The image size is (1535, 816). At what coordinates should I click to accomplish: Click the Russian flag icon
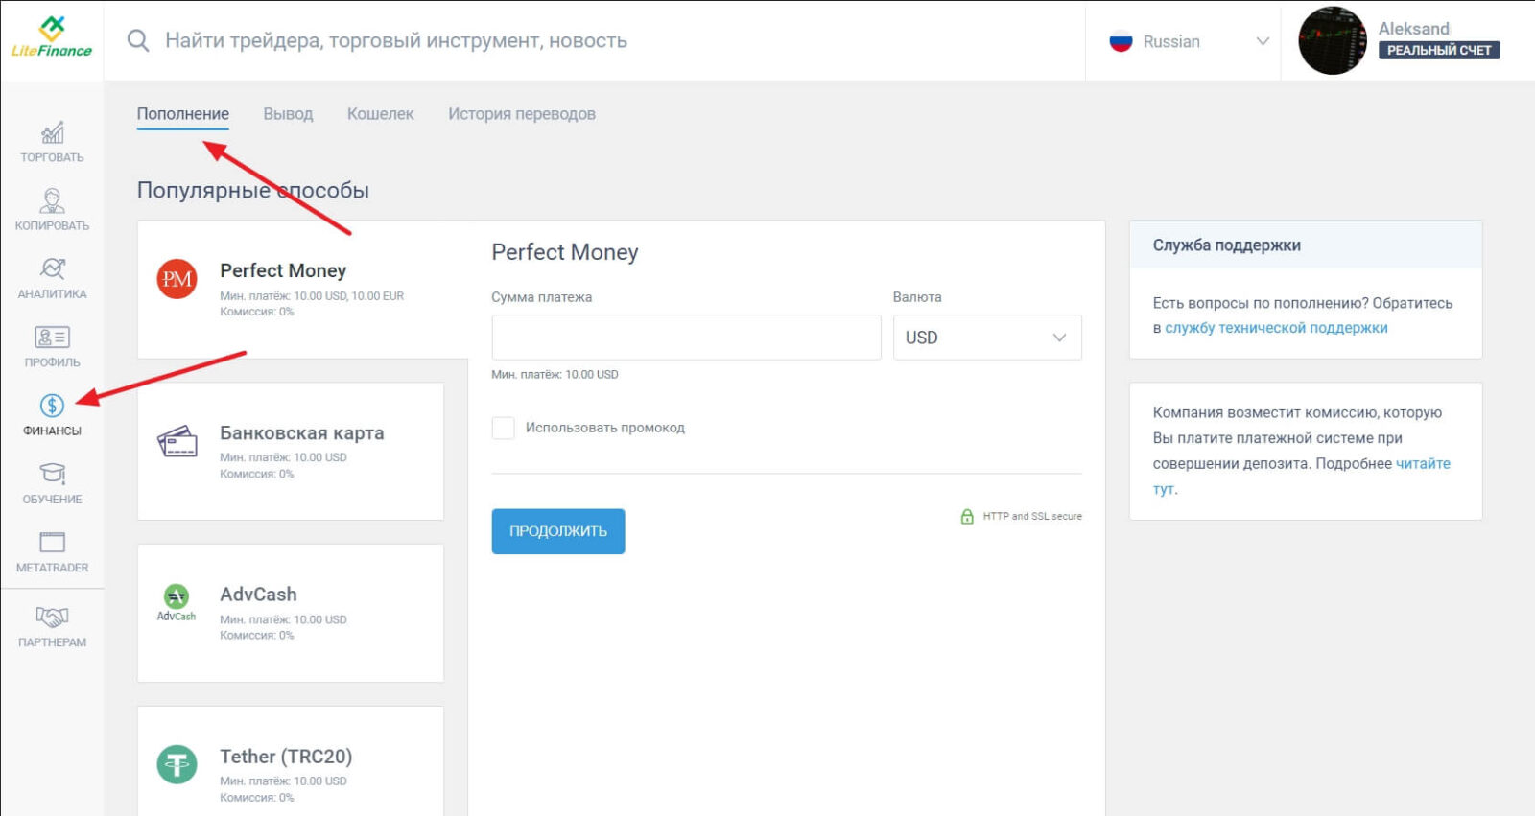pyautogui.click(x=1121, y=41)
